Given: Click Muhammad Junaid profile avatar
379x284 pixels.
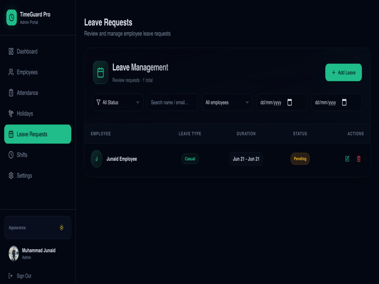Looking at the screenshot, I should point(14,253).
